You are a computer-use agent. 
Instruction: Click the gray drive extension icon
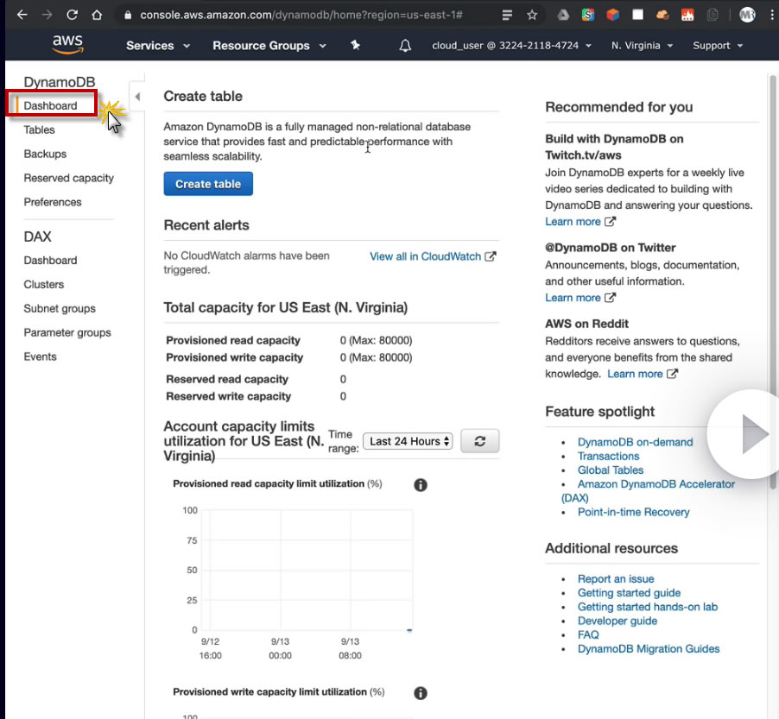click(x=563, y=15)
